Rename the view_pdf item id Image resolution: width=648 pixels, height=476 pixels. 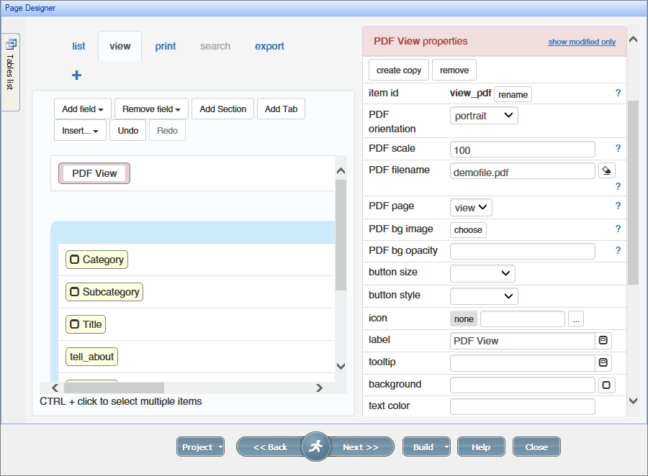point(512,94)
